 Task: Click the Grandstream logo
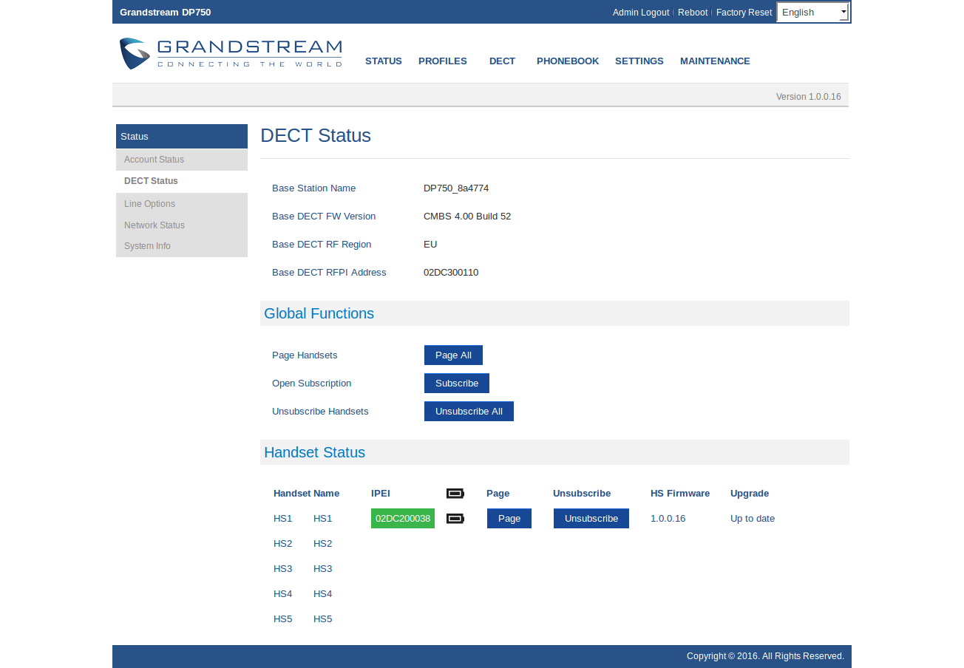pyautogui.click(x=231, y=54)
